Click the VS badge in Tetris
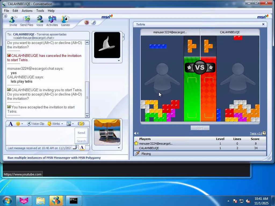Image resolution: width=275 pixels, height=206 pixels. (200, 67)
